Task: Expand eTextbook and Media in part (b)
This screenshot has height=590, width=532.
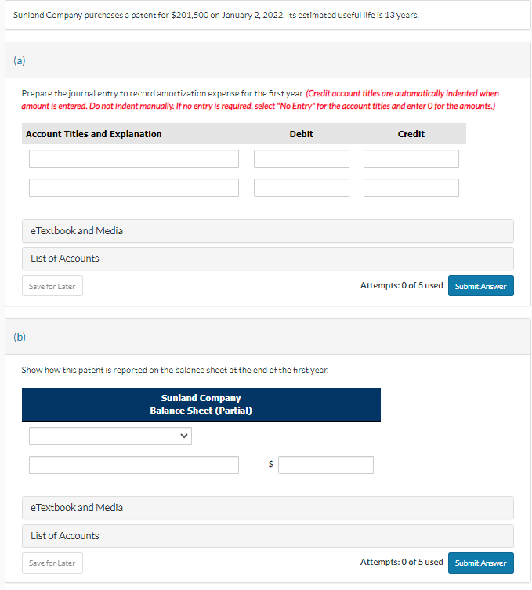Action: click(267, 508)
